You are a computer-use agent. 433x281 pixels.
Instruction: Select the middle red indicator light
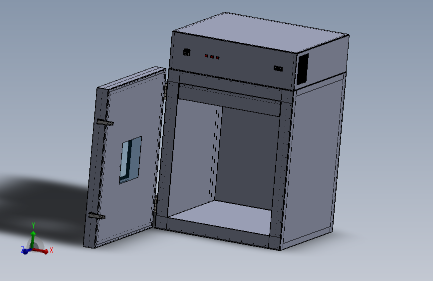212,56
